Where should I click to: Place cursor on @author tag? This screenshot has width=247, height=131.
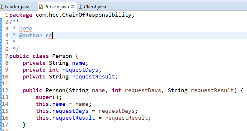31,36
